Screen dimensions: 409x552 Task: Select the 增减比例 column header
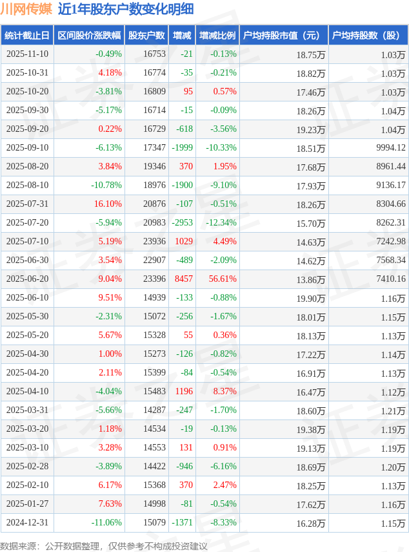tap(217, 36)
